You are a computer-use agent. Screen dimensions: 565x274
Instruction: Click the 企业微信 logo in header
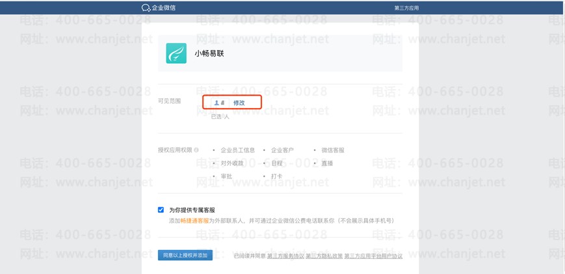(159, 8)
